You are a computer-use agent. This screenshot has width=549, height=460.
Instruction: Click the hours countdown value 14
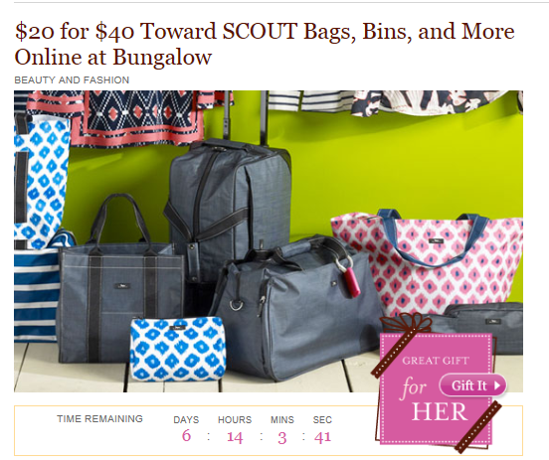point(235,437)
